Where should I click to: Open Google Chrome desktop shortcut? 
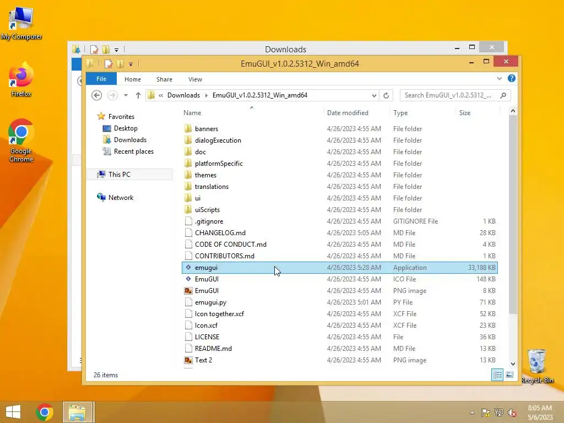tap(21, 140)
